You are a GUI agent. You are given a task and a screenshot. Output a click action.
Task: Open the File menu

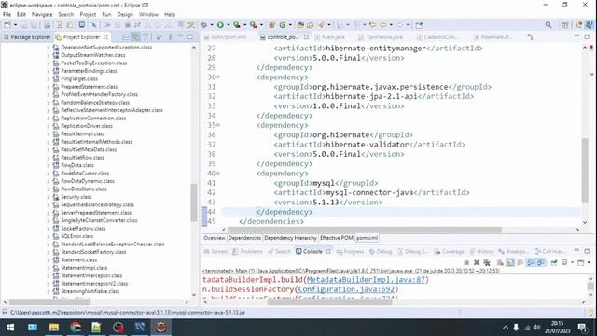7,15
